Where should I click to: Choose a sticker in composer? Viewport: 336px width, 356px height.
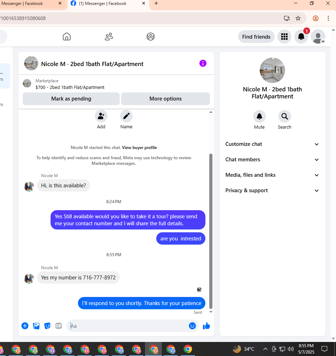(47, 326)
